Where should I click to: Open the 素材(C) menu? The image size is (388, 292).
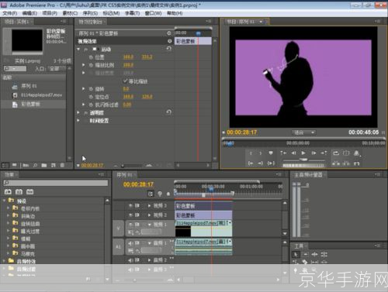[70, 13]
